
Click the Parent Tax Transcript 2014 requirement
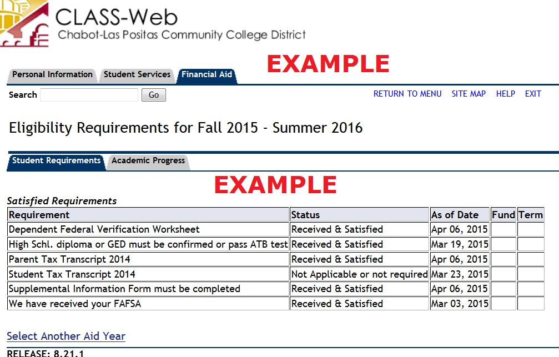coord(69,259)
